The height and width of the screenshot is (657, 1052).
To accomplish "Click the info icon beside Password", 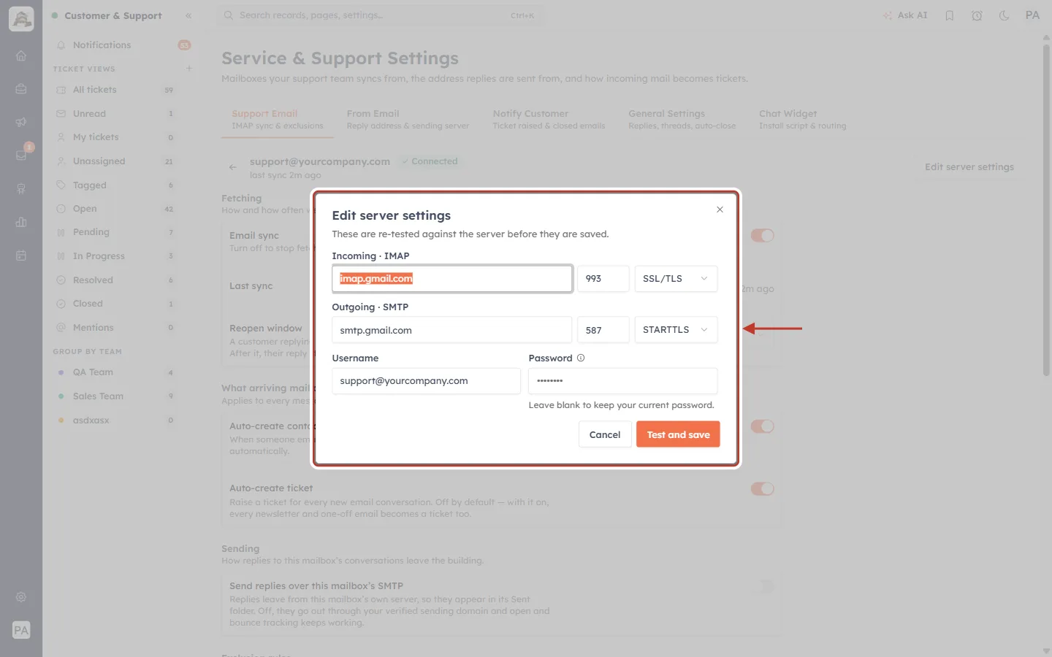I will coord(581,358).
